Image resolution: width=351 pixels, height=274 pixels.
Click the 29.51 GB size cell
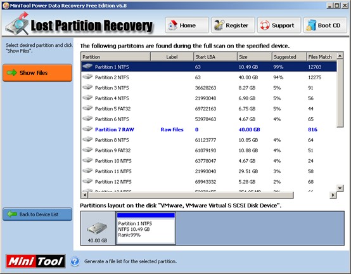[x=248, y=171]
